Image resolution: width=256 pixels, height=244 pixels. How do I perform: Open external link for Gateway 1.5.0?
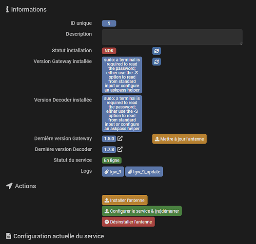point(120,139)
